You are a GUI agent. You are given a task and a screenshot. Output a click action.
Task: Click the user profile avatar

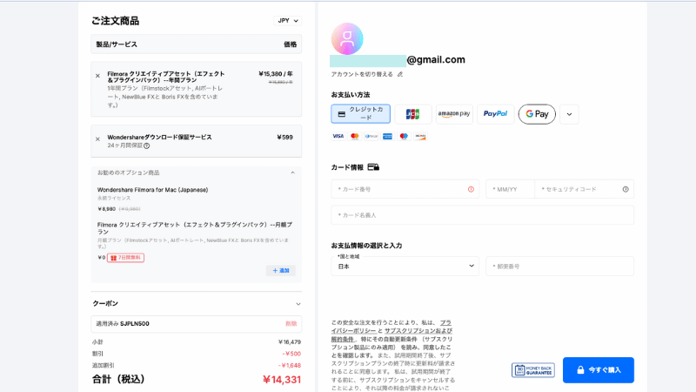click(347, 38)
